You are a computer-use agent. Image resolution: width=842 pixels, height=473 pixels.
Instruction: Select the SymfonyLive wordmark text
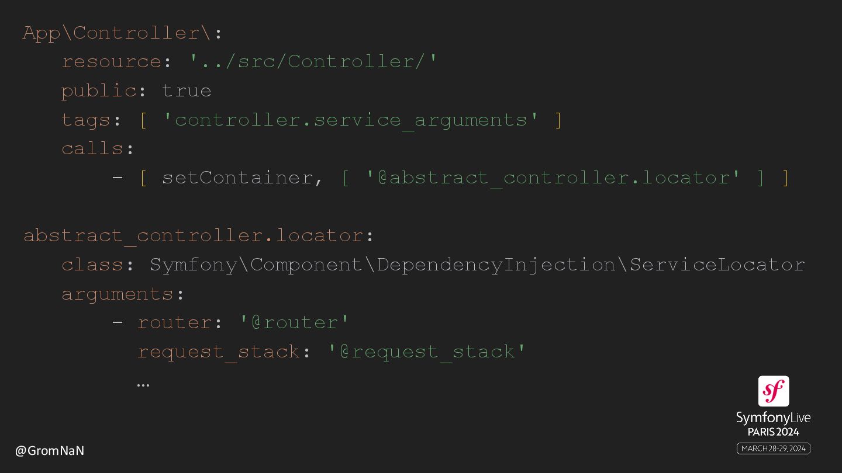click(773, 418)
